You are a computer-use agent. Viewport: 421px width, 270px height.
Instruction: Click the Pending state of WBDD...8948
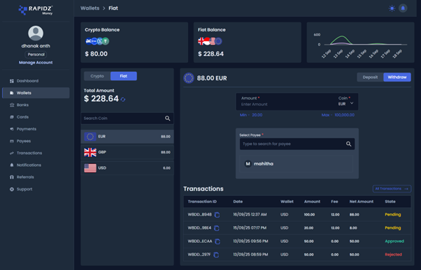pos(393,215)
